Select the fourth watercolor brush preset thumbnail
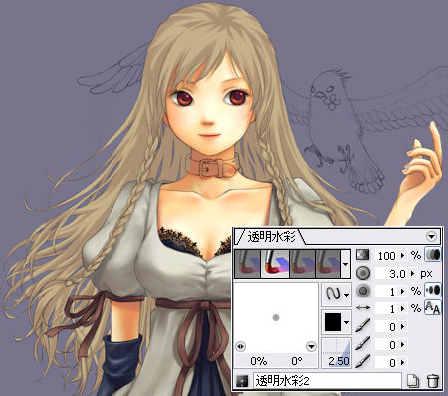 point(328,264)
